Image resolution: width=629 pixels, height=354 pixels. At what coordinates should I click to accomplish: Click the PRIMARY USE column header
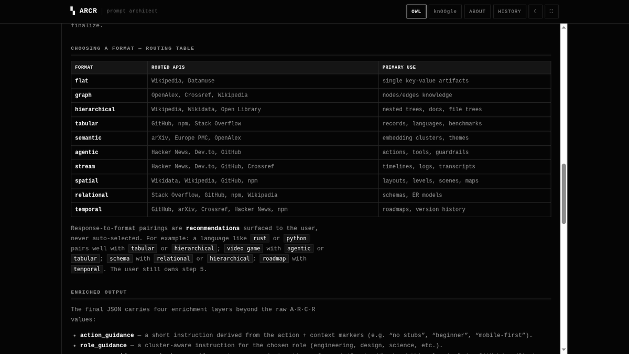click(465, 68)
